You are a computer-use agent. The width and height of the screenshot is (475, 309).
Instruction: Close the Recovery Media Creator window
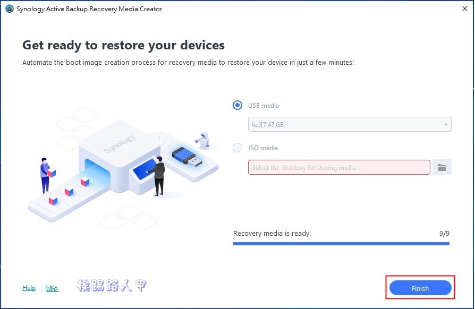(465, 8)
